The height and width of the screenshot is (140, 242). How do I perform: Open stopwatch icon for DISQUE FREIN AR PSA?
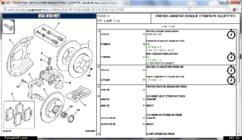(x=231, y=57)
